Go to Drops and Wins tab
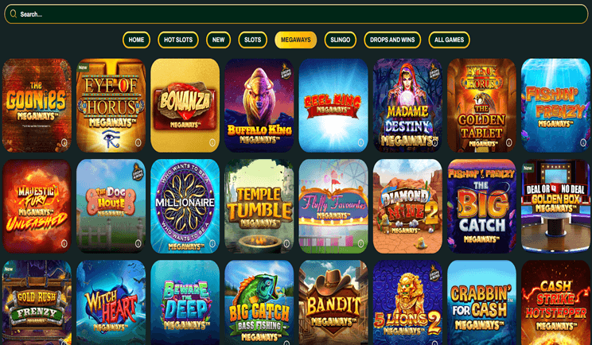This screenshot has height=345, width=592. point(392,40)
